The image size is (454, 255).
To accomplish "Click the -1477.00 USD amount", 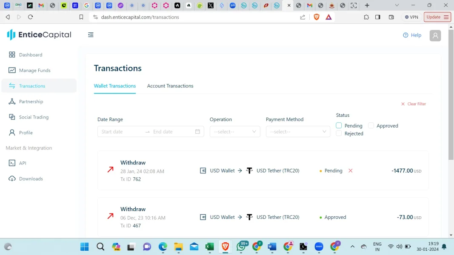I will coord(406,170).
